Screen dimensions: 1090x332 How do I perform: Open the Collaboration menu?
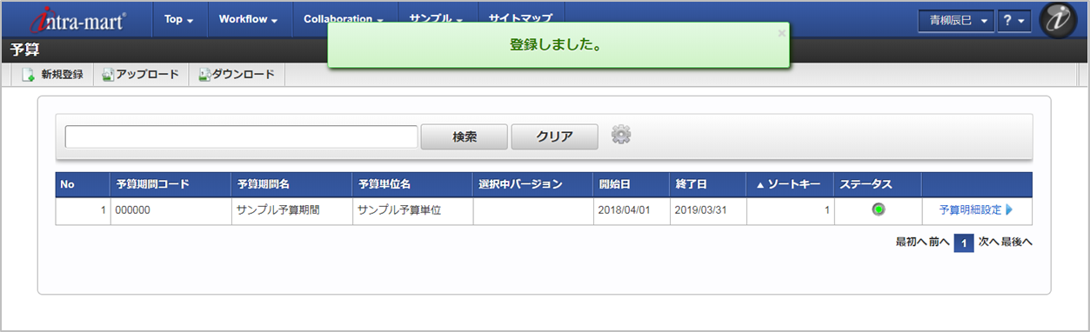click(x=344, y=19)
